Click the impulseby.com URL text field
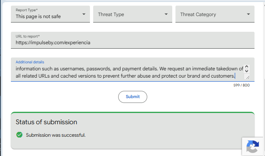 click(x=133, y=40)
